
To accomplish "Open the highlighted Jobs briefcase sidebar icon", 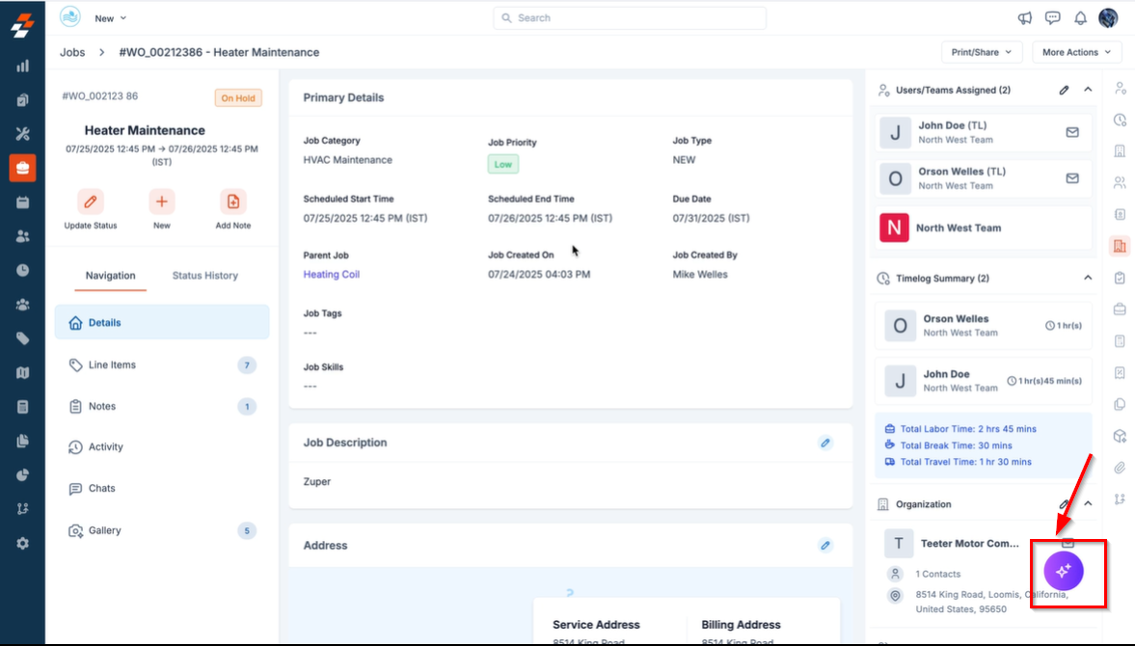I will tap(22, 168).
